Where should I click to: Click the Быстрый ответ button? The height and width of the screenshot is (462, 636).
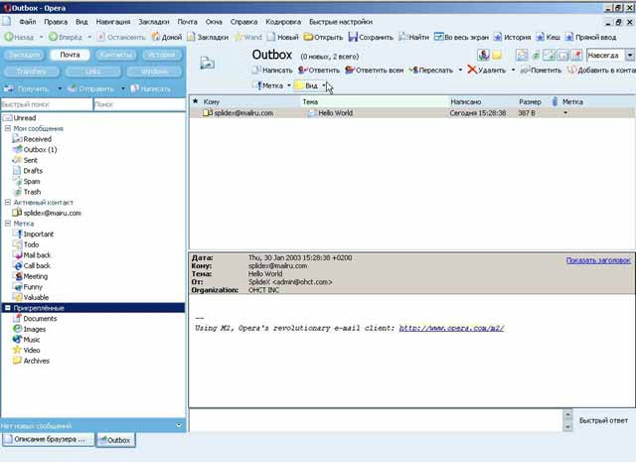tap(603, 420)
